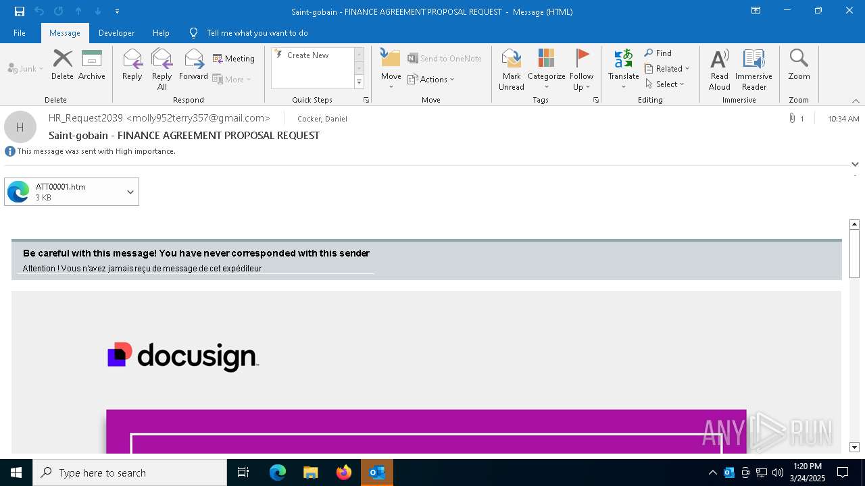Click the Redo arrow in quick access toolbar

coord(59,11)
